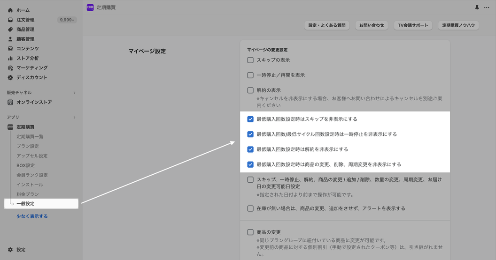This screenshot has width=496, height=260.
Task: Expand the 販売チャネル section chevron
Action: (74, 93)
